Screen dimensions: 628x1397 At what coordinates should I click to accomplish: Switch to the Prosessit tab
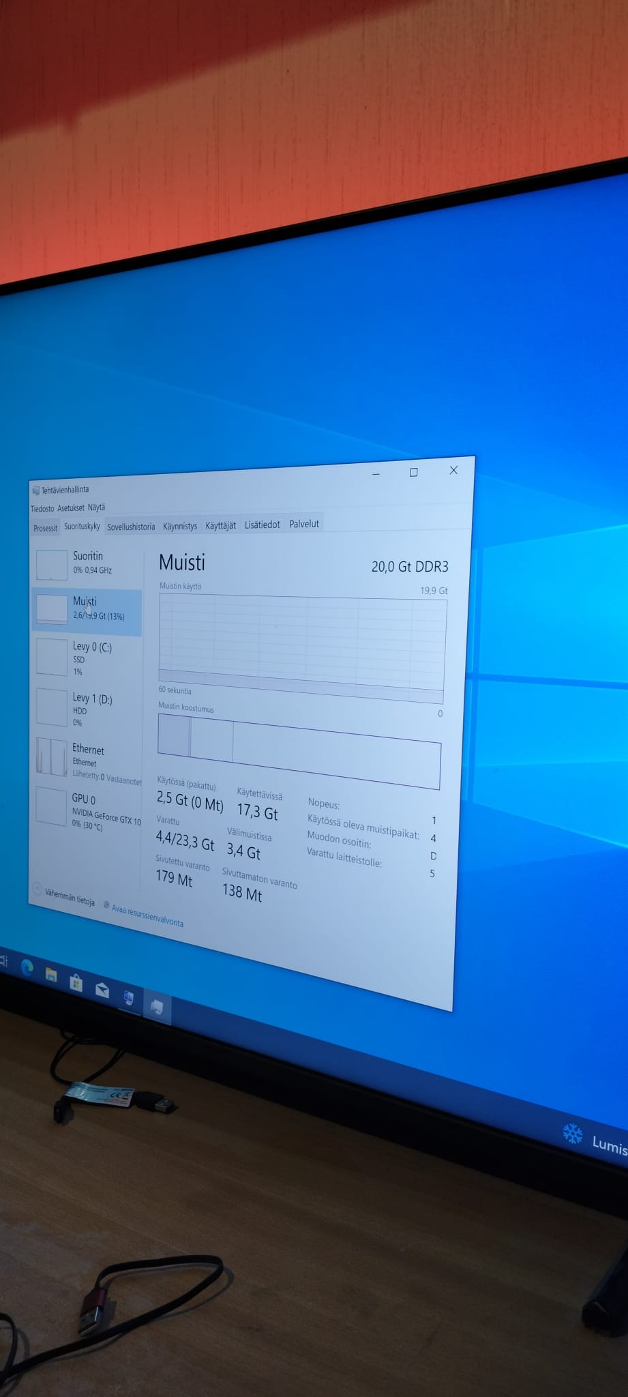click(46, 528)
